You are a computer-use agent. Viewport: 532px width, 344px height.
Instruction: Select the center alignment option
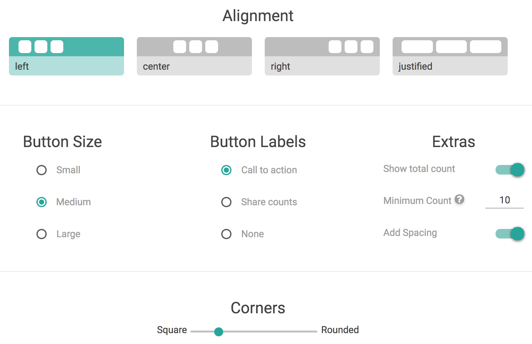pos(194,56)
